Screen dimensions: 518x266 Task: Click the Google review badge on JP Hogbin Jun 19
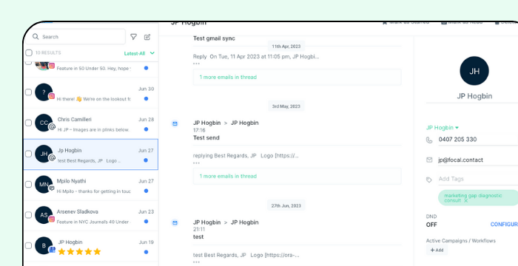(52, 250)
